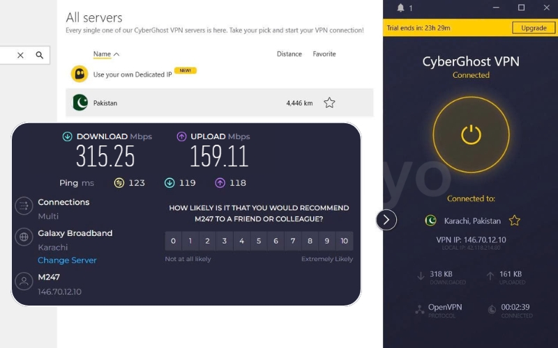
Task: Toggle favorite star for Pakistan server row
Action: tap(329, 103)
